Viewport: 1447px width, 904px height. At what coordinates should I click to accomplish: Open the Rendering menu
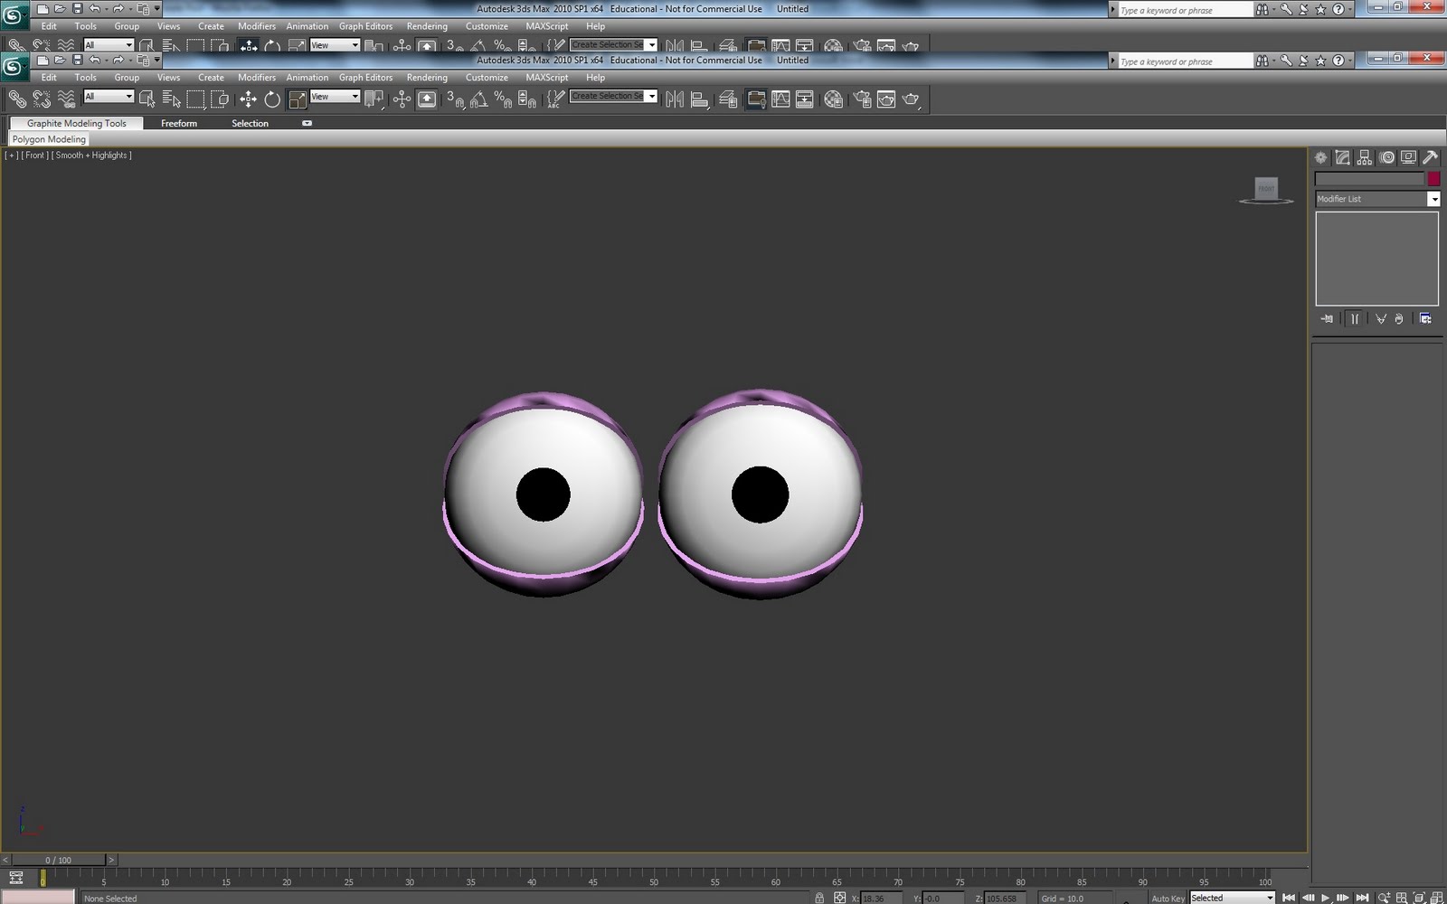[x=427, y=78]
